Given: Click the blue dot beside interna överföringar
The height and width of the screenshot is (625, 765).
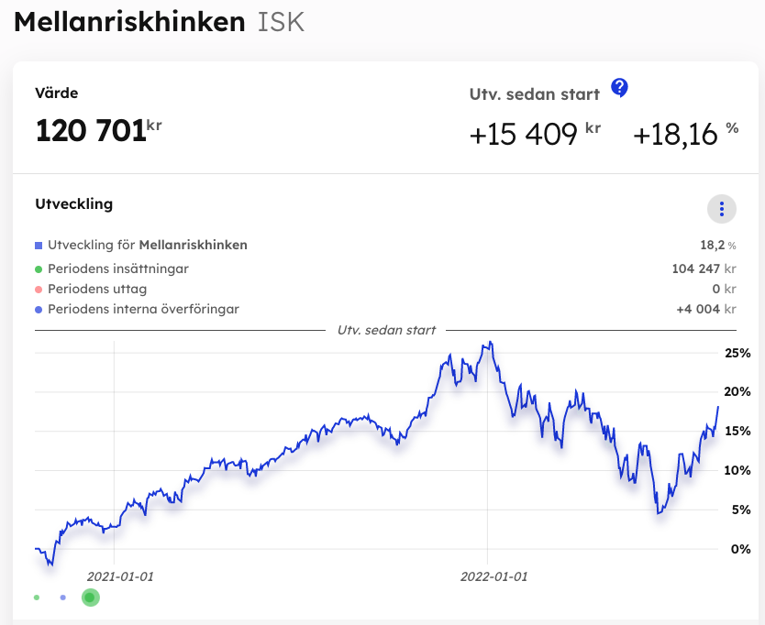Looking at the screenshot, I should coord(39,310).
